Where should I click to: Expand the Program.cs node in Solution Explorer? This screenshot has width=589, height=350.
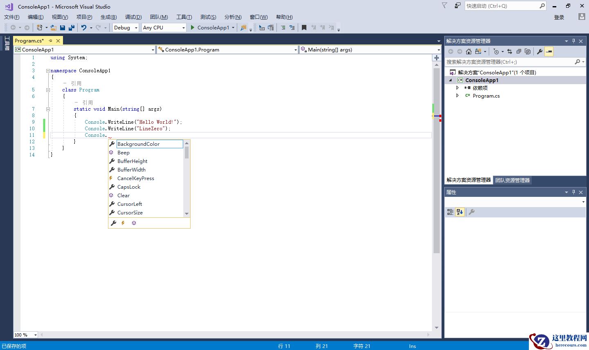(457, 96)
